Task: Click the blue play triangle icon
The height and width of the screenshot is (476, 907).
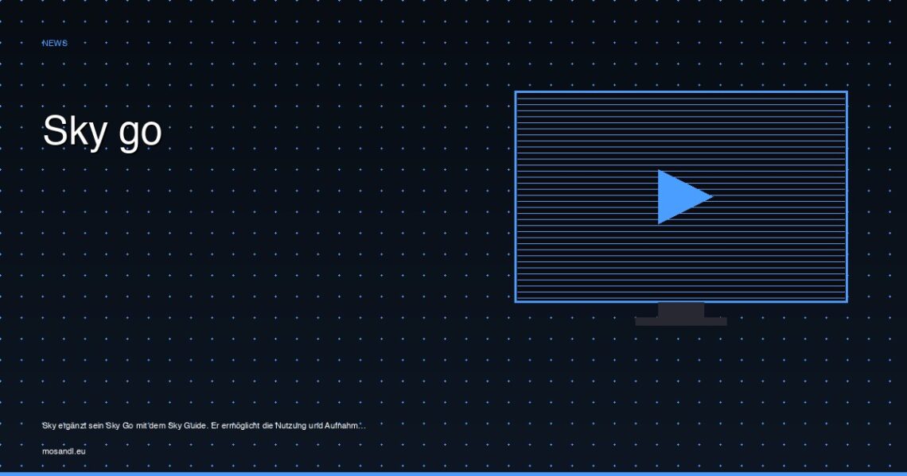Action: 684,197
